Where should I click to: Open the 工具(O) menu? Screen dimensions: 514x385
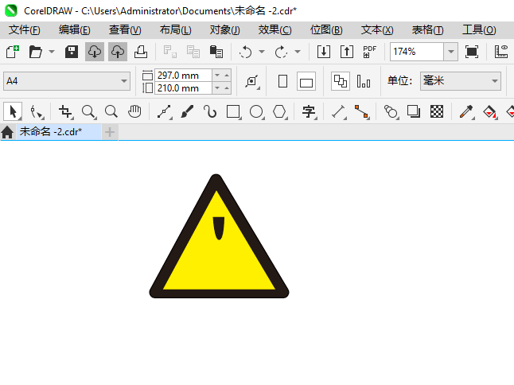479,29
